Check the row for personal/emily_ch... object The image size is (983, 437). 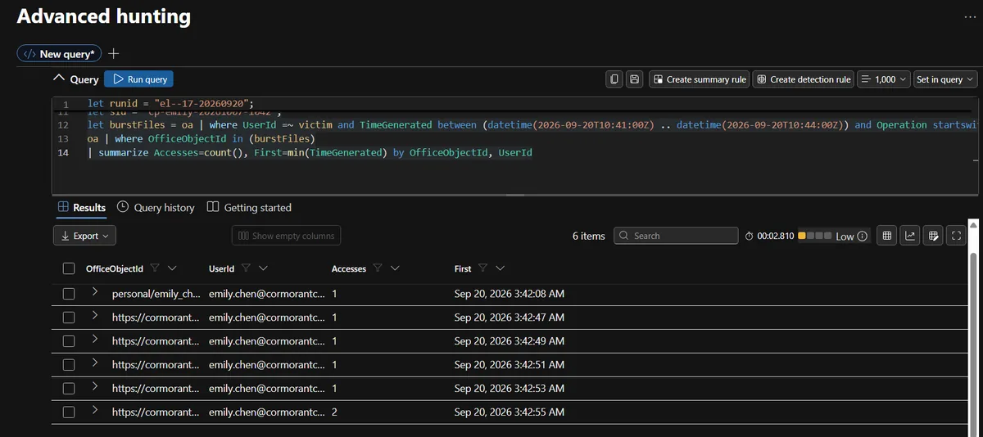[x=69, y=293]
